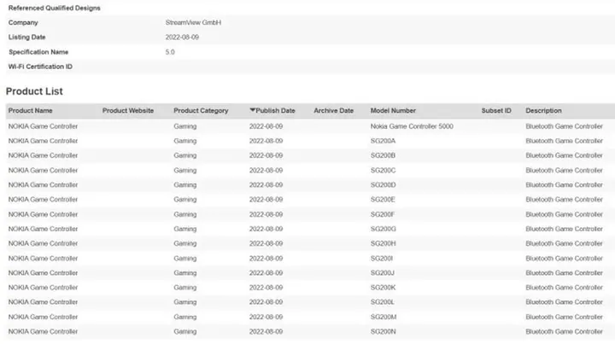Select Specification Name value 5.0
The image size is (615, 344).
(x=170, y=52)
